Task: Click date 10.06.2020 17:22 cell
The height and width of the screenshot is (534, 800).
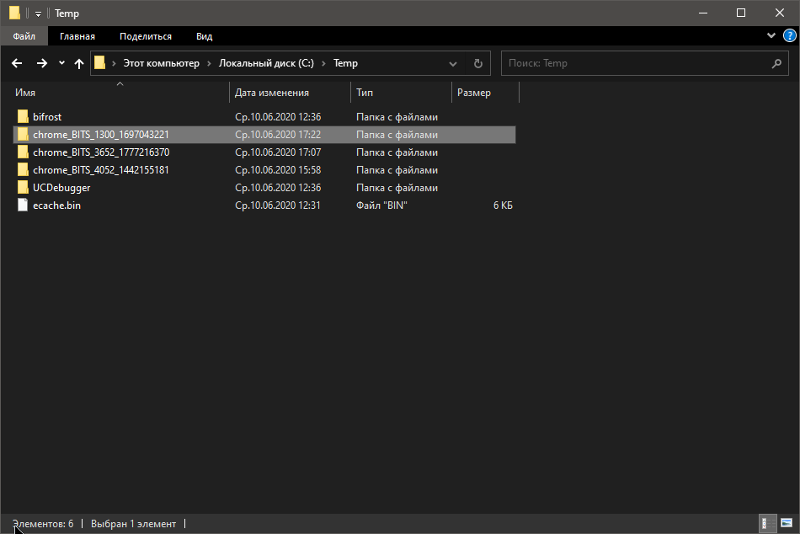Action: click(278, 135)
